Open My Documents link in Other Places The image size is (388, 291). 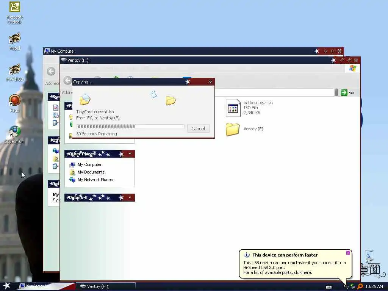(x=91, y=172)
